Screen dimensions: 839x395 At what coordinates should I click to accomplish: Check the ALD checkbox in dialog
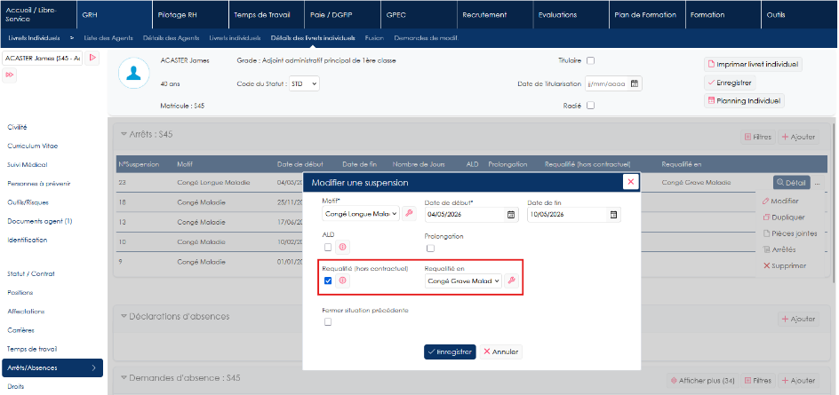[328, 247]
